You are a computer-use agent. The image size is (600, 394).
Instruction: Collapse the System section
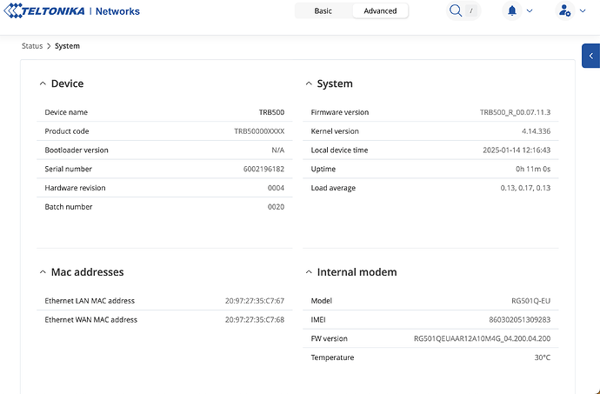point(309,83)
